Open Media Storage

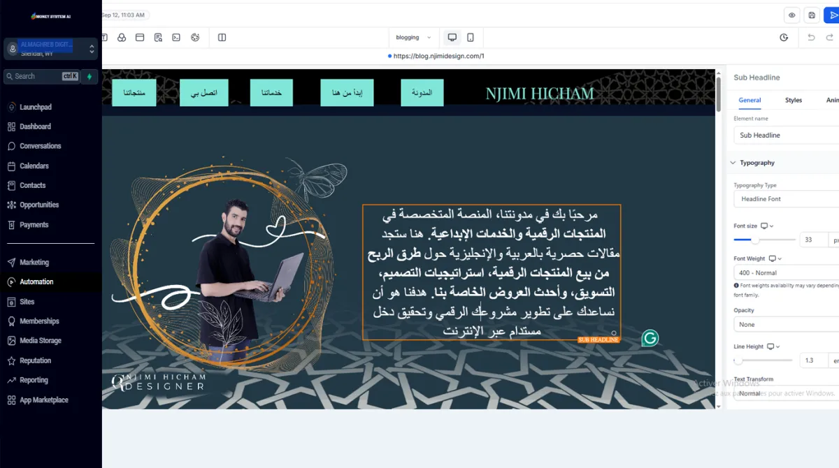point(41,341)
